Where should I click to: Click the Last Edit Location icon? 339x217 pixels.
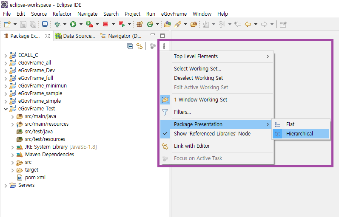[x=238, y=24]
